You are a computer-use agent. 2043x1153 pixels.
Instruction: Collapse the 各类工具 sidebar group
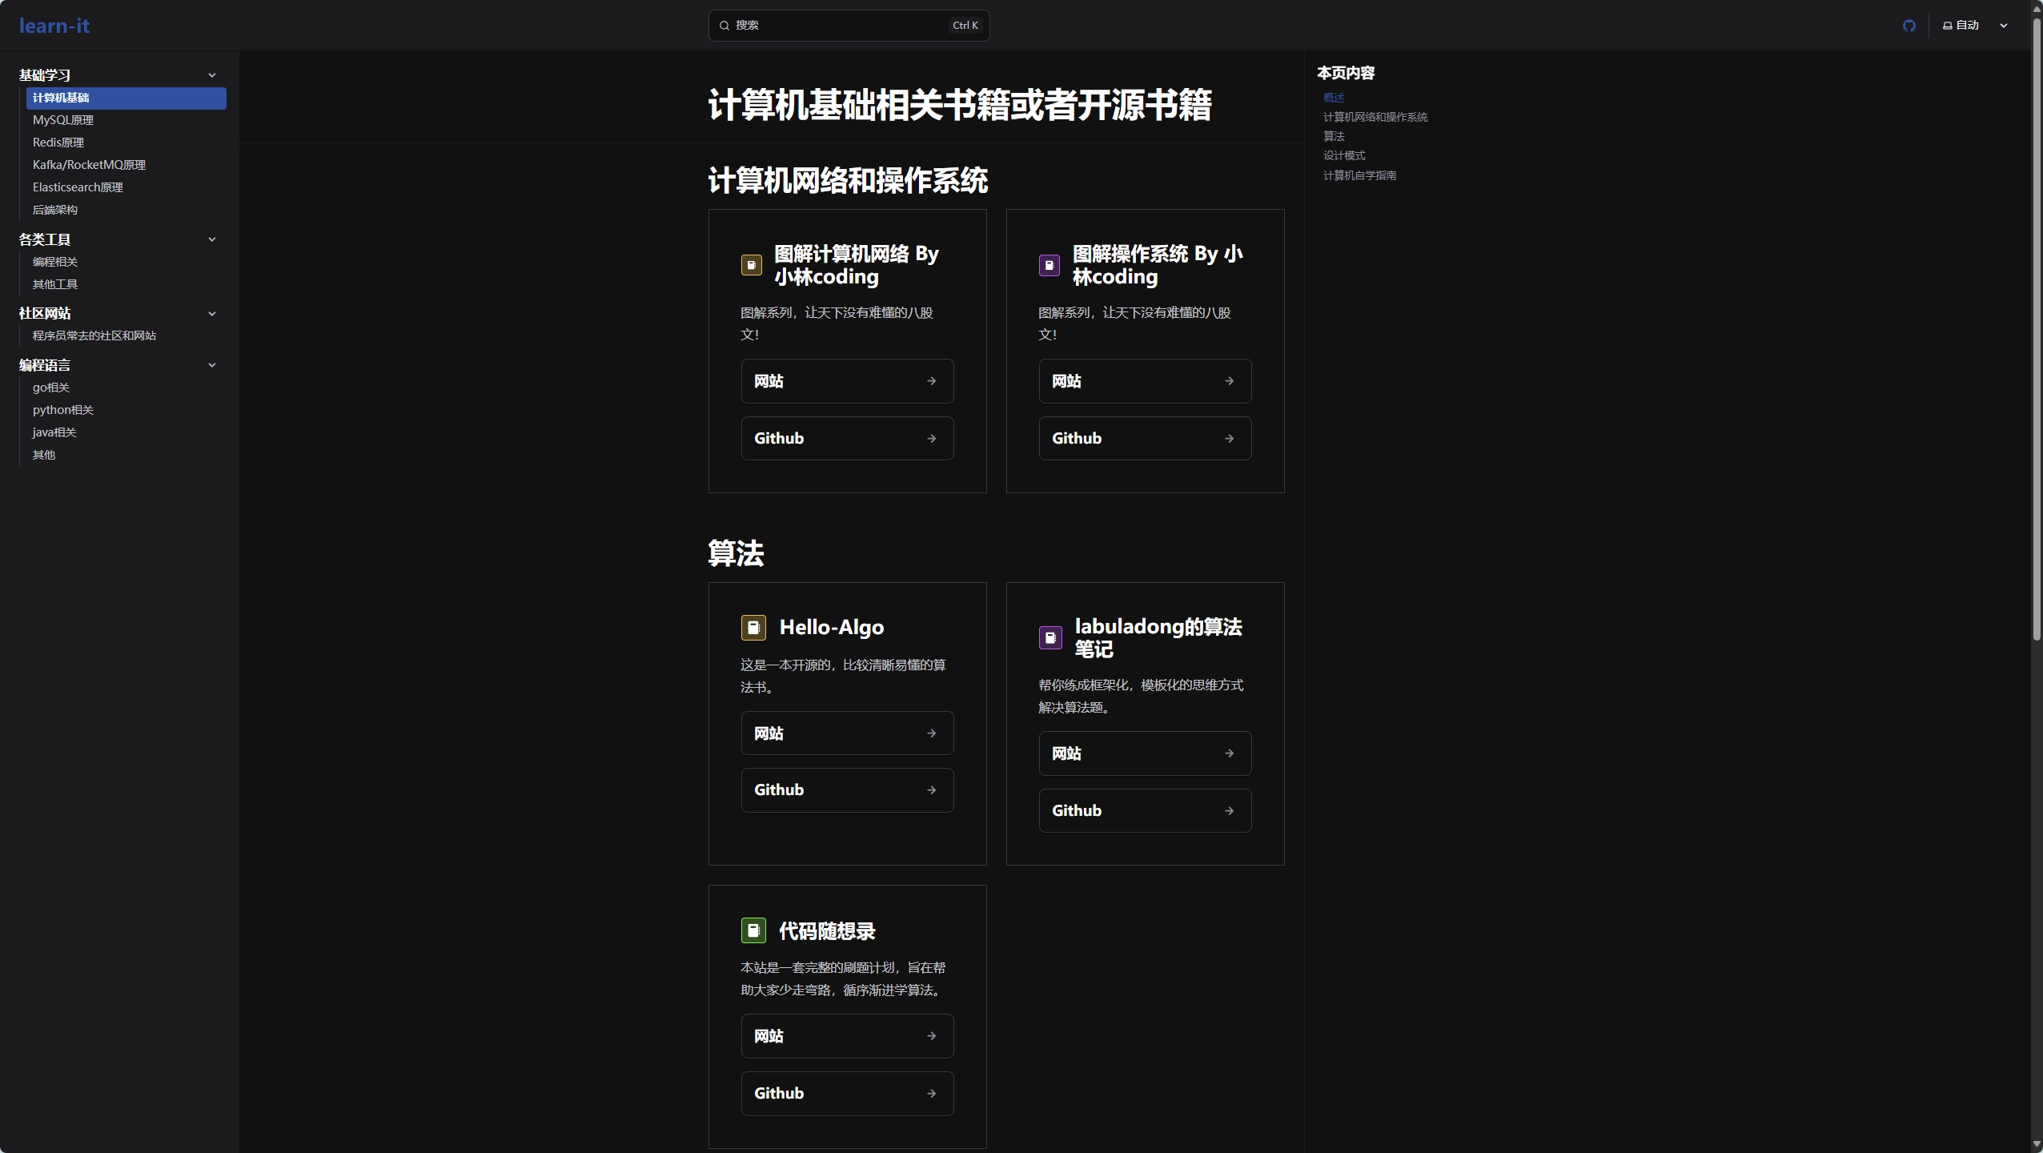tap(212, 239)
